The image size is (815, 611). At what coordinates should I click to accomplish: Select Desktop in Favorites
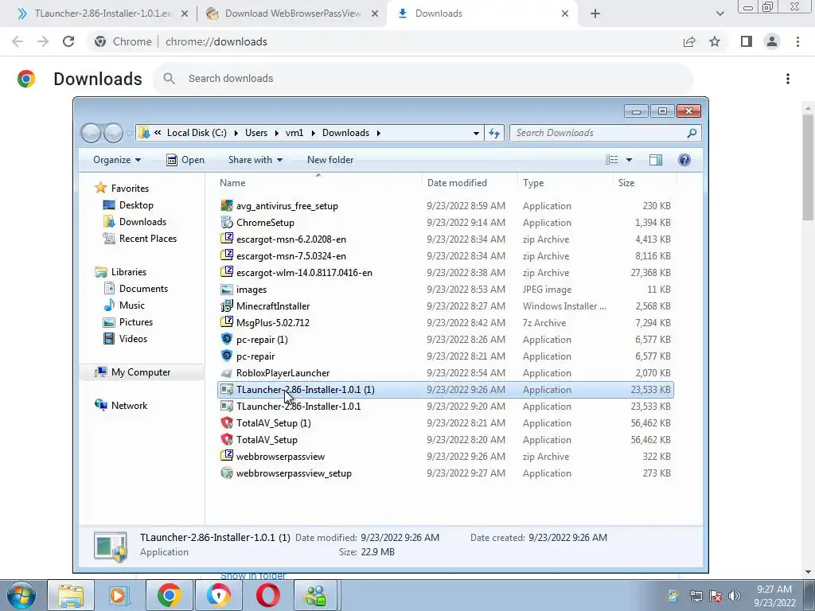pyautogui.click(x=136, y=205)
